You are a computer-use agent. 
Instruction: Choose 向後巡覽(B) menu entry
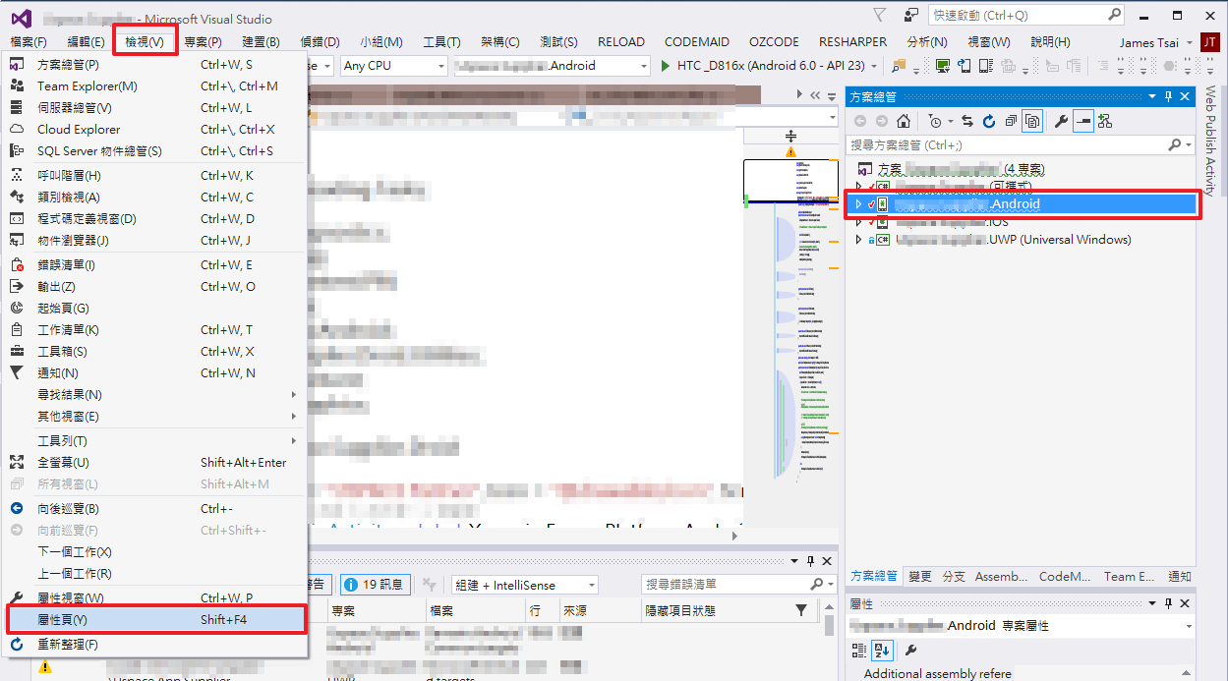click(156, 509)
